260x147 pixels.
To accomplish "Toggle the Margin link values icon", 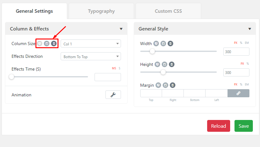I will [x=239, y=93].
